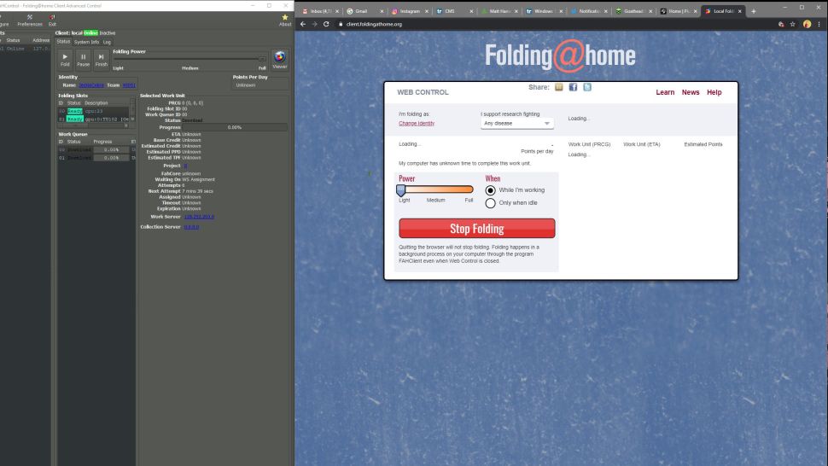
Task: Open Preferences in FAHControl toolbar
Action: (30, 20)
